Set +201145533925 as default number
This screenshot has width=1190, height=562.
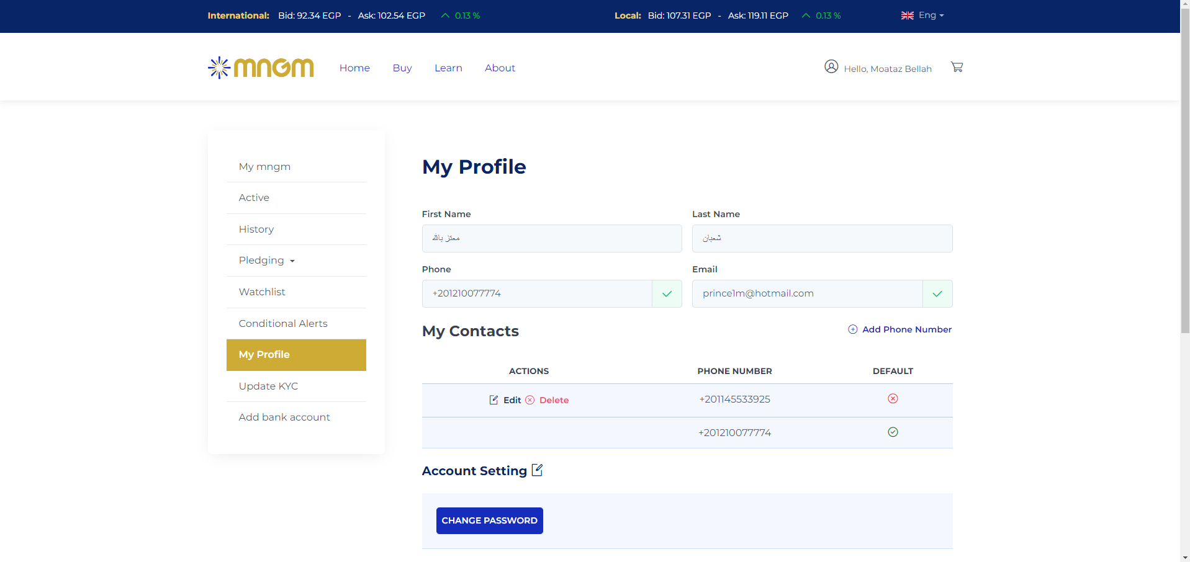coord(893,399)
